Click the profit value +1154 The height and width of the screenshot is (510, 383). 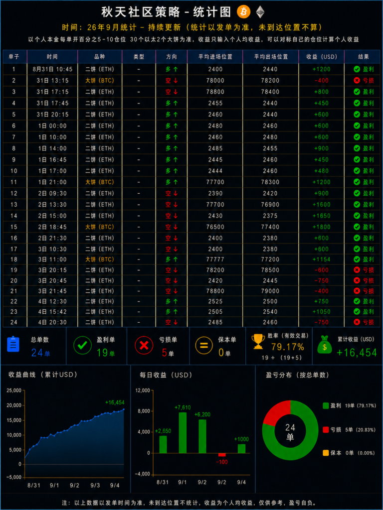pos(322,259)
